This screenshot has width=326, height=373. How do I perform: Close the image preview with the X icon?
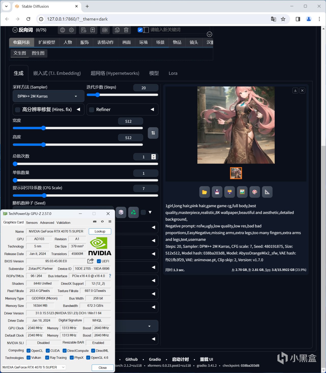pos(302,91)
